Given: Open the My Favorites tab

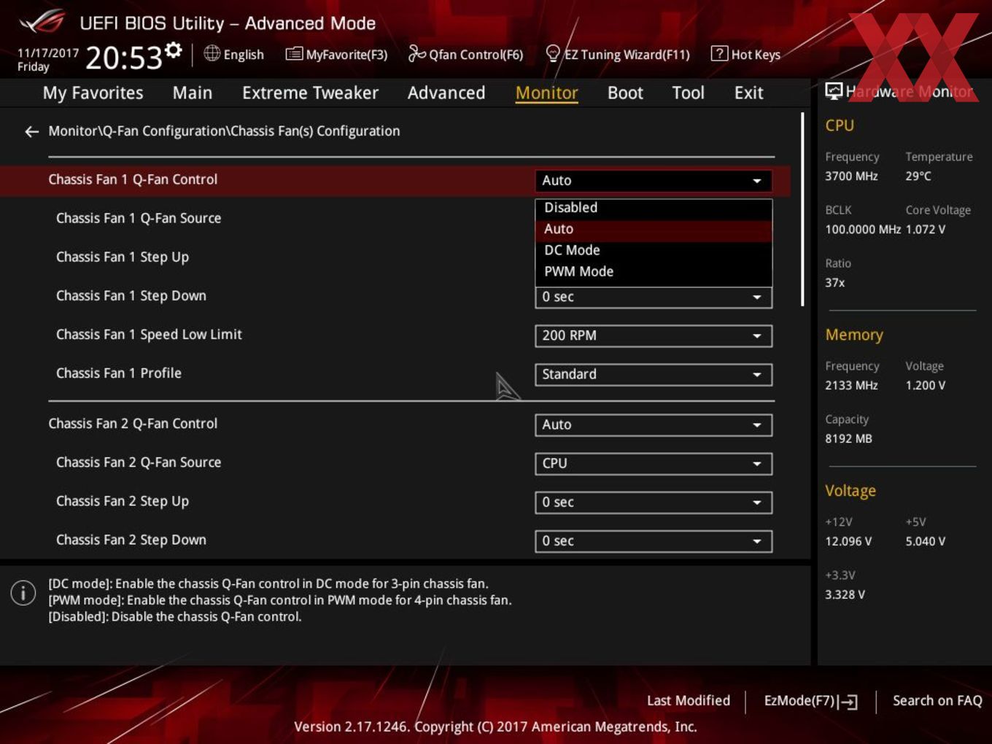Looking at the screenshot, I should pyautogui.click(x=93, y=93).
